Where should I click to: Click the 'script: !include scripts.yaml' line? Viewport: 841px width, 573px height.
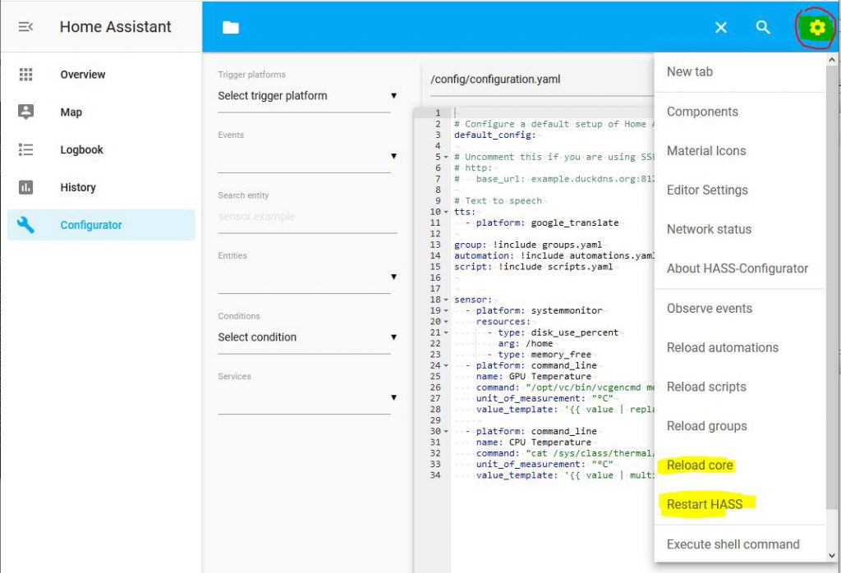tap(533, 267)
